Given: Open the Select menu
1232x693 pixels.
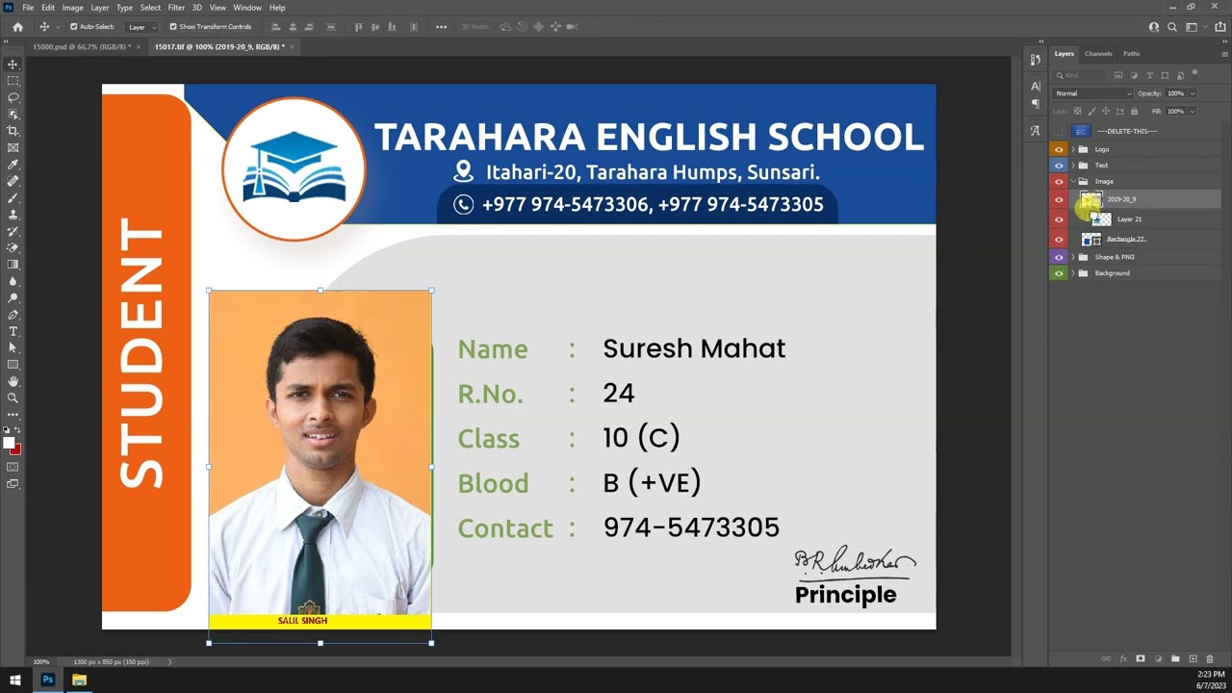Looking at the screenshot, I should [x=150, y=8].
